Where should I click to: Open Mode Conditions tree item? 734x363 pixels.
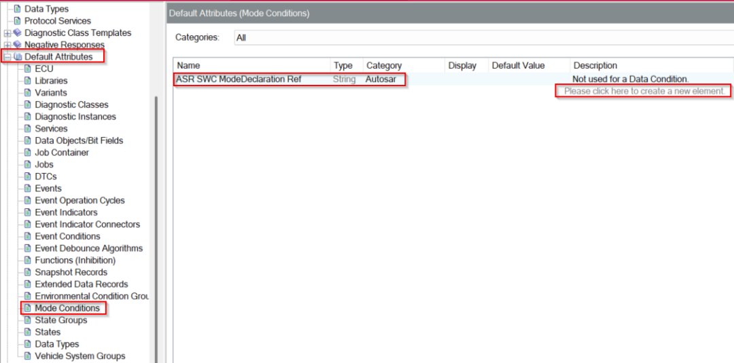[67, 308]
